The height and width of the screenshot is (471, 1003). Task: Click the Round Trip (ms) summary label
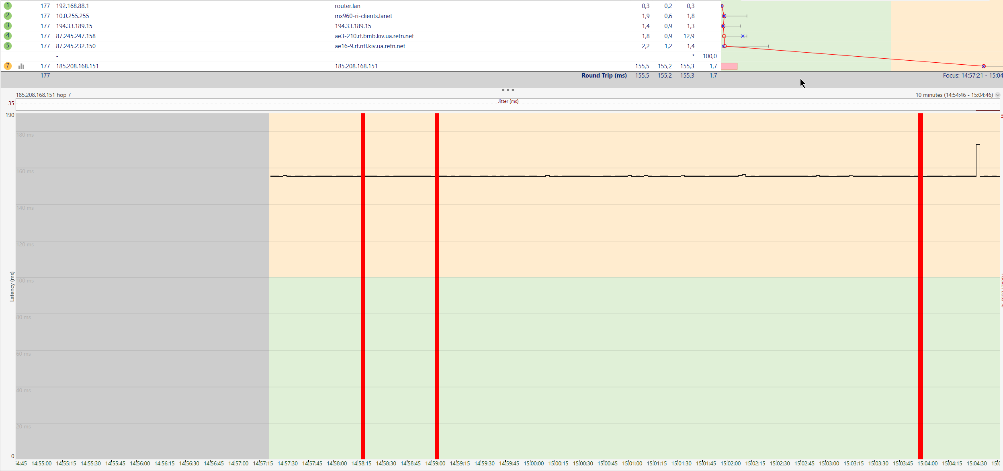point(604,76)
